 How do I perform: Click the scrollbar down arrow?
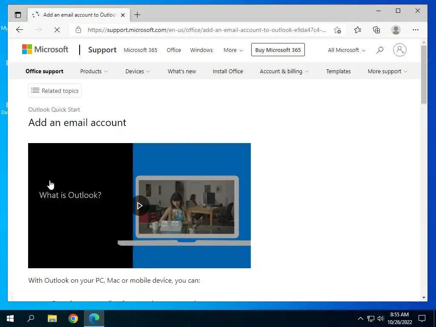pyautogui.click(x=424, y=297)
